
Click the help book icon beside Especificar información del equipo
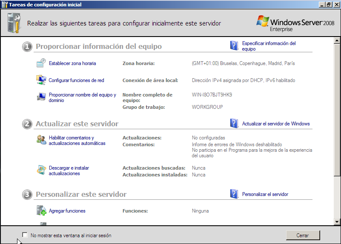click(x=234, y=45)
